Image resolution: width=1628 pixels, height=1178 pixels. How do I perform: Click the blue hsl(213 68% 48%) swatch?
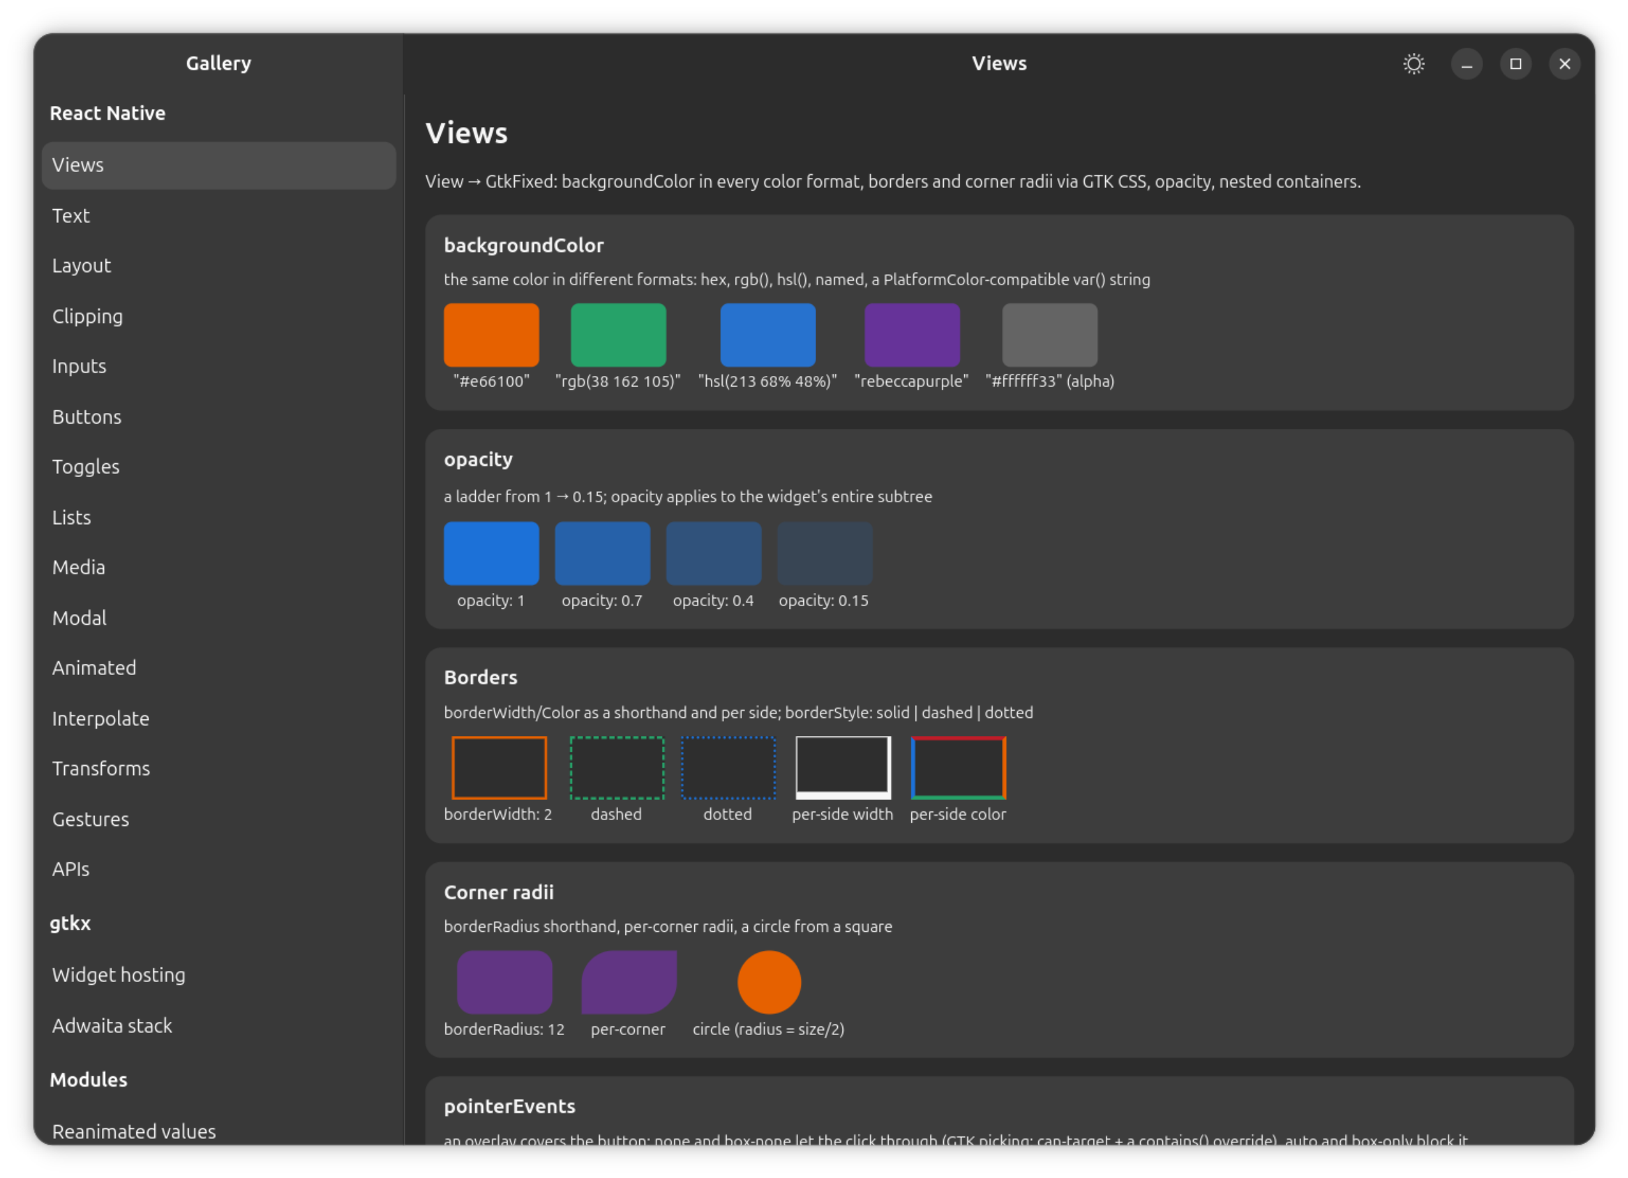[767, 334]
